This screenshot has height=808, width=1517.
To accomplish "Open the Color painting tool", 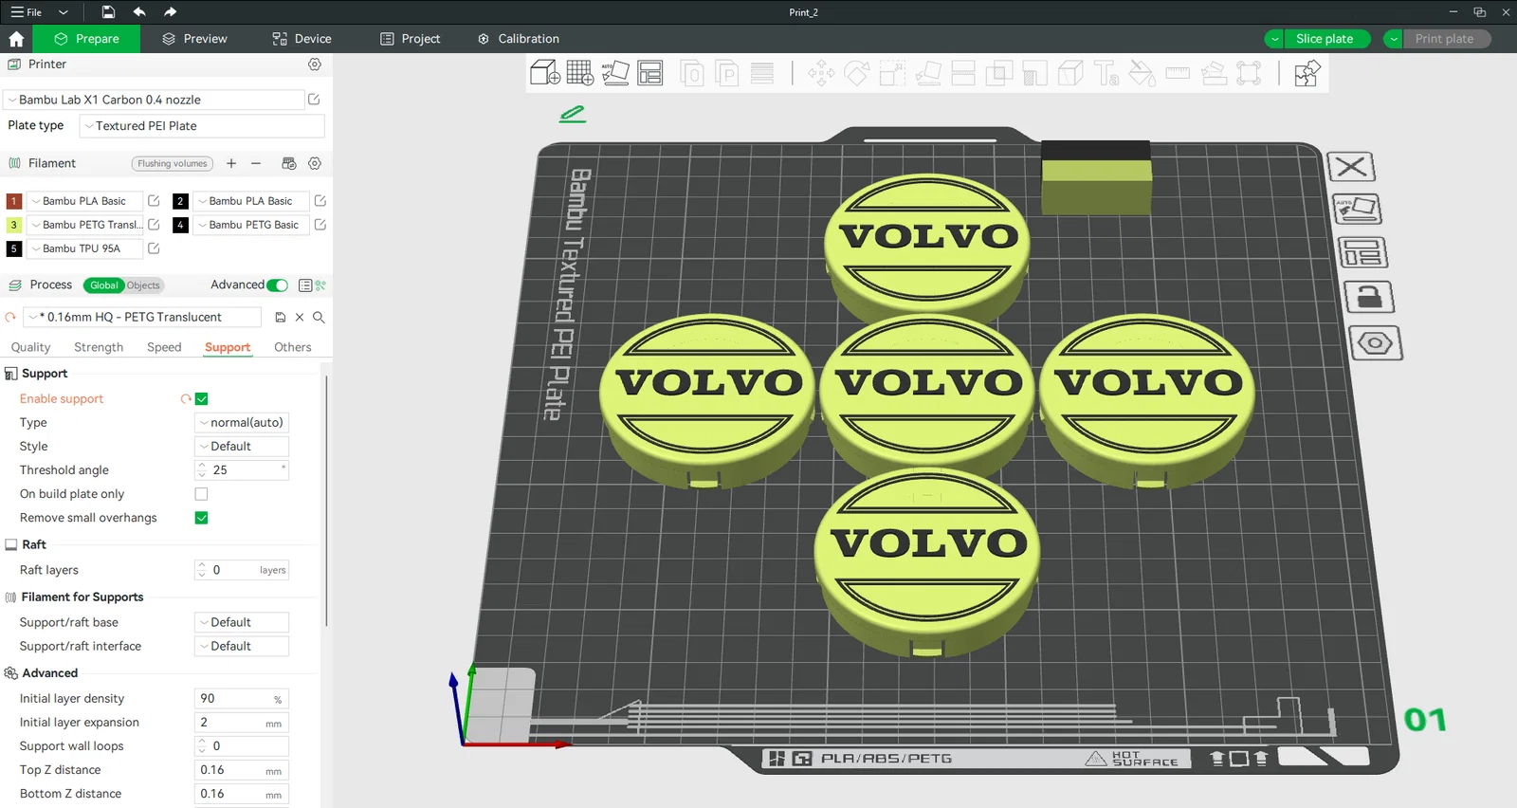I will pos(1142,73).
